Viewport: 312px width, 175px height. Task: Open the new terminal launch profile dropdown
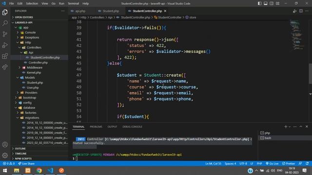[x=290, y=126]
